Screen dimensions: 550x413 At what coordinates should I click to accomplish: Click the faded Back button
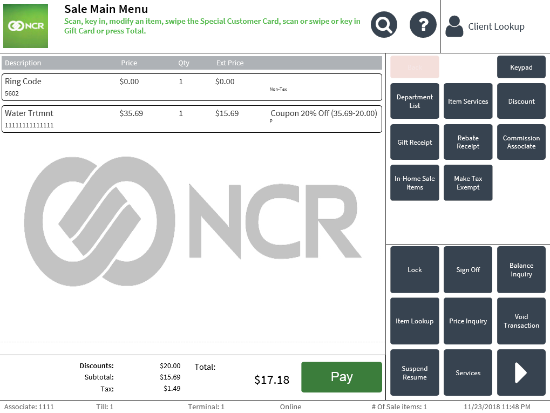tap(415, 67)
